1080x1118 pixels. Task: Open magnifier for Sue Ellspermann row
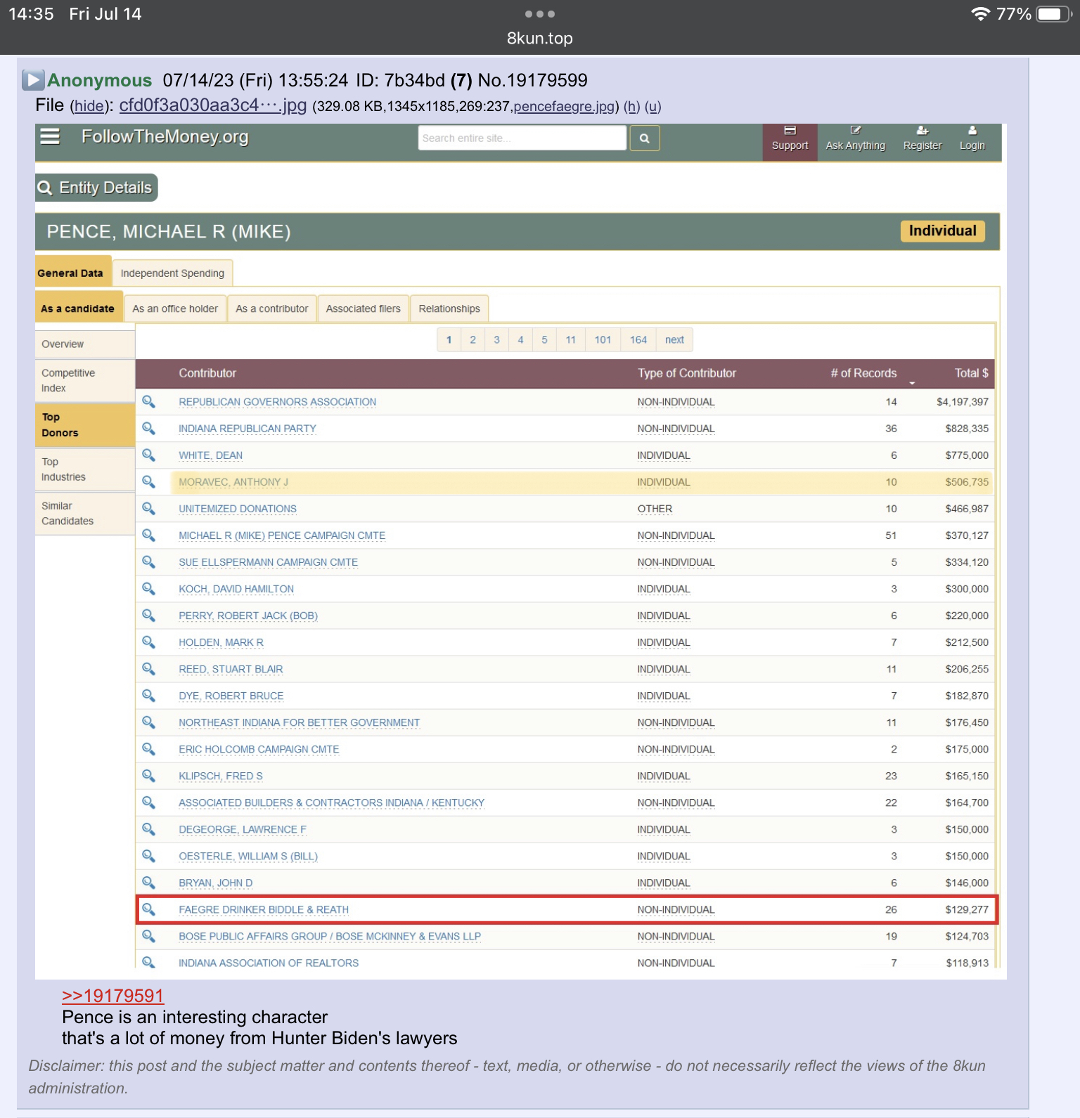(x=148, y=561)
